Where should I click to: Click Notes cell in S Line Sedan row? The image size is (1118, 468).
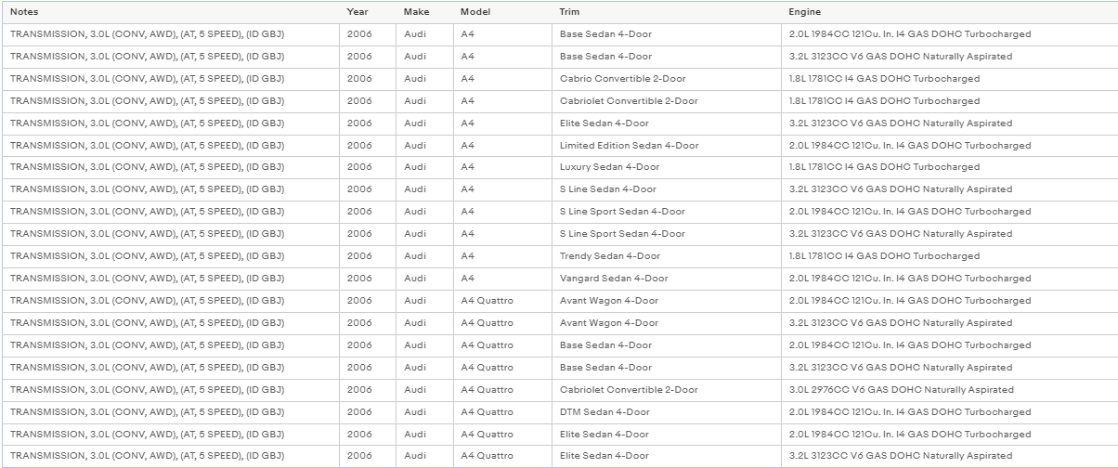click(171, 189)
